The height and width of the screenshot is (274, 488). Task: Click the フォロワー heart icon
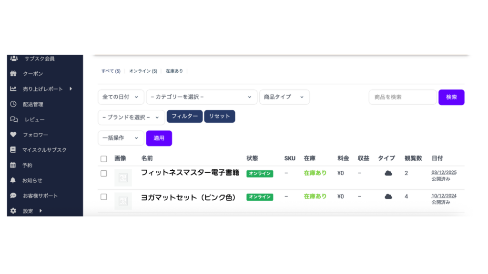click(13, 135)
